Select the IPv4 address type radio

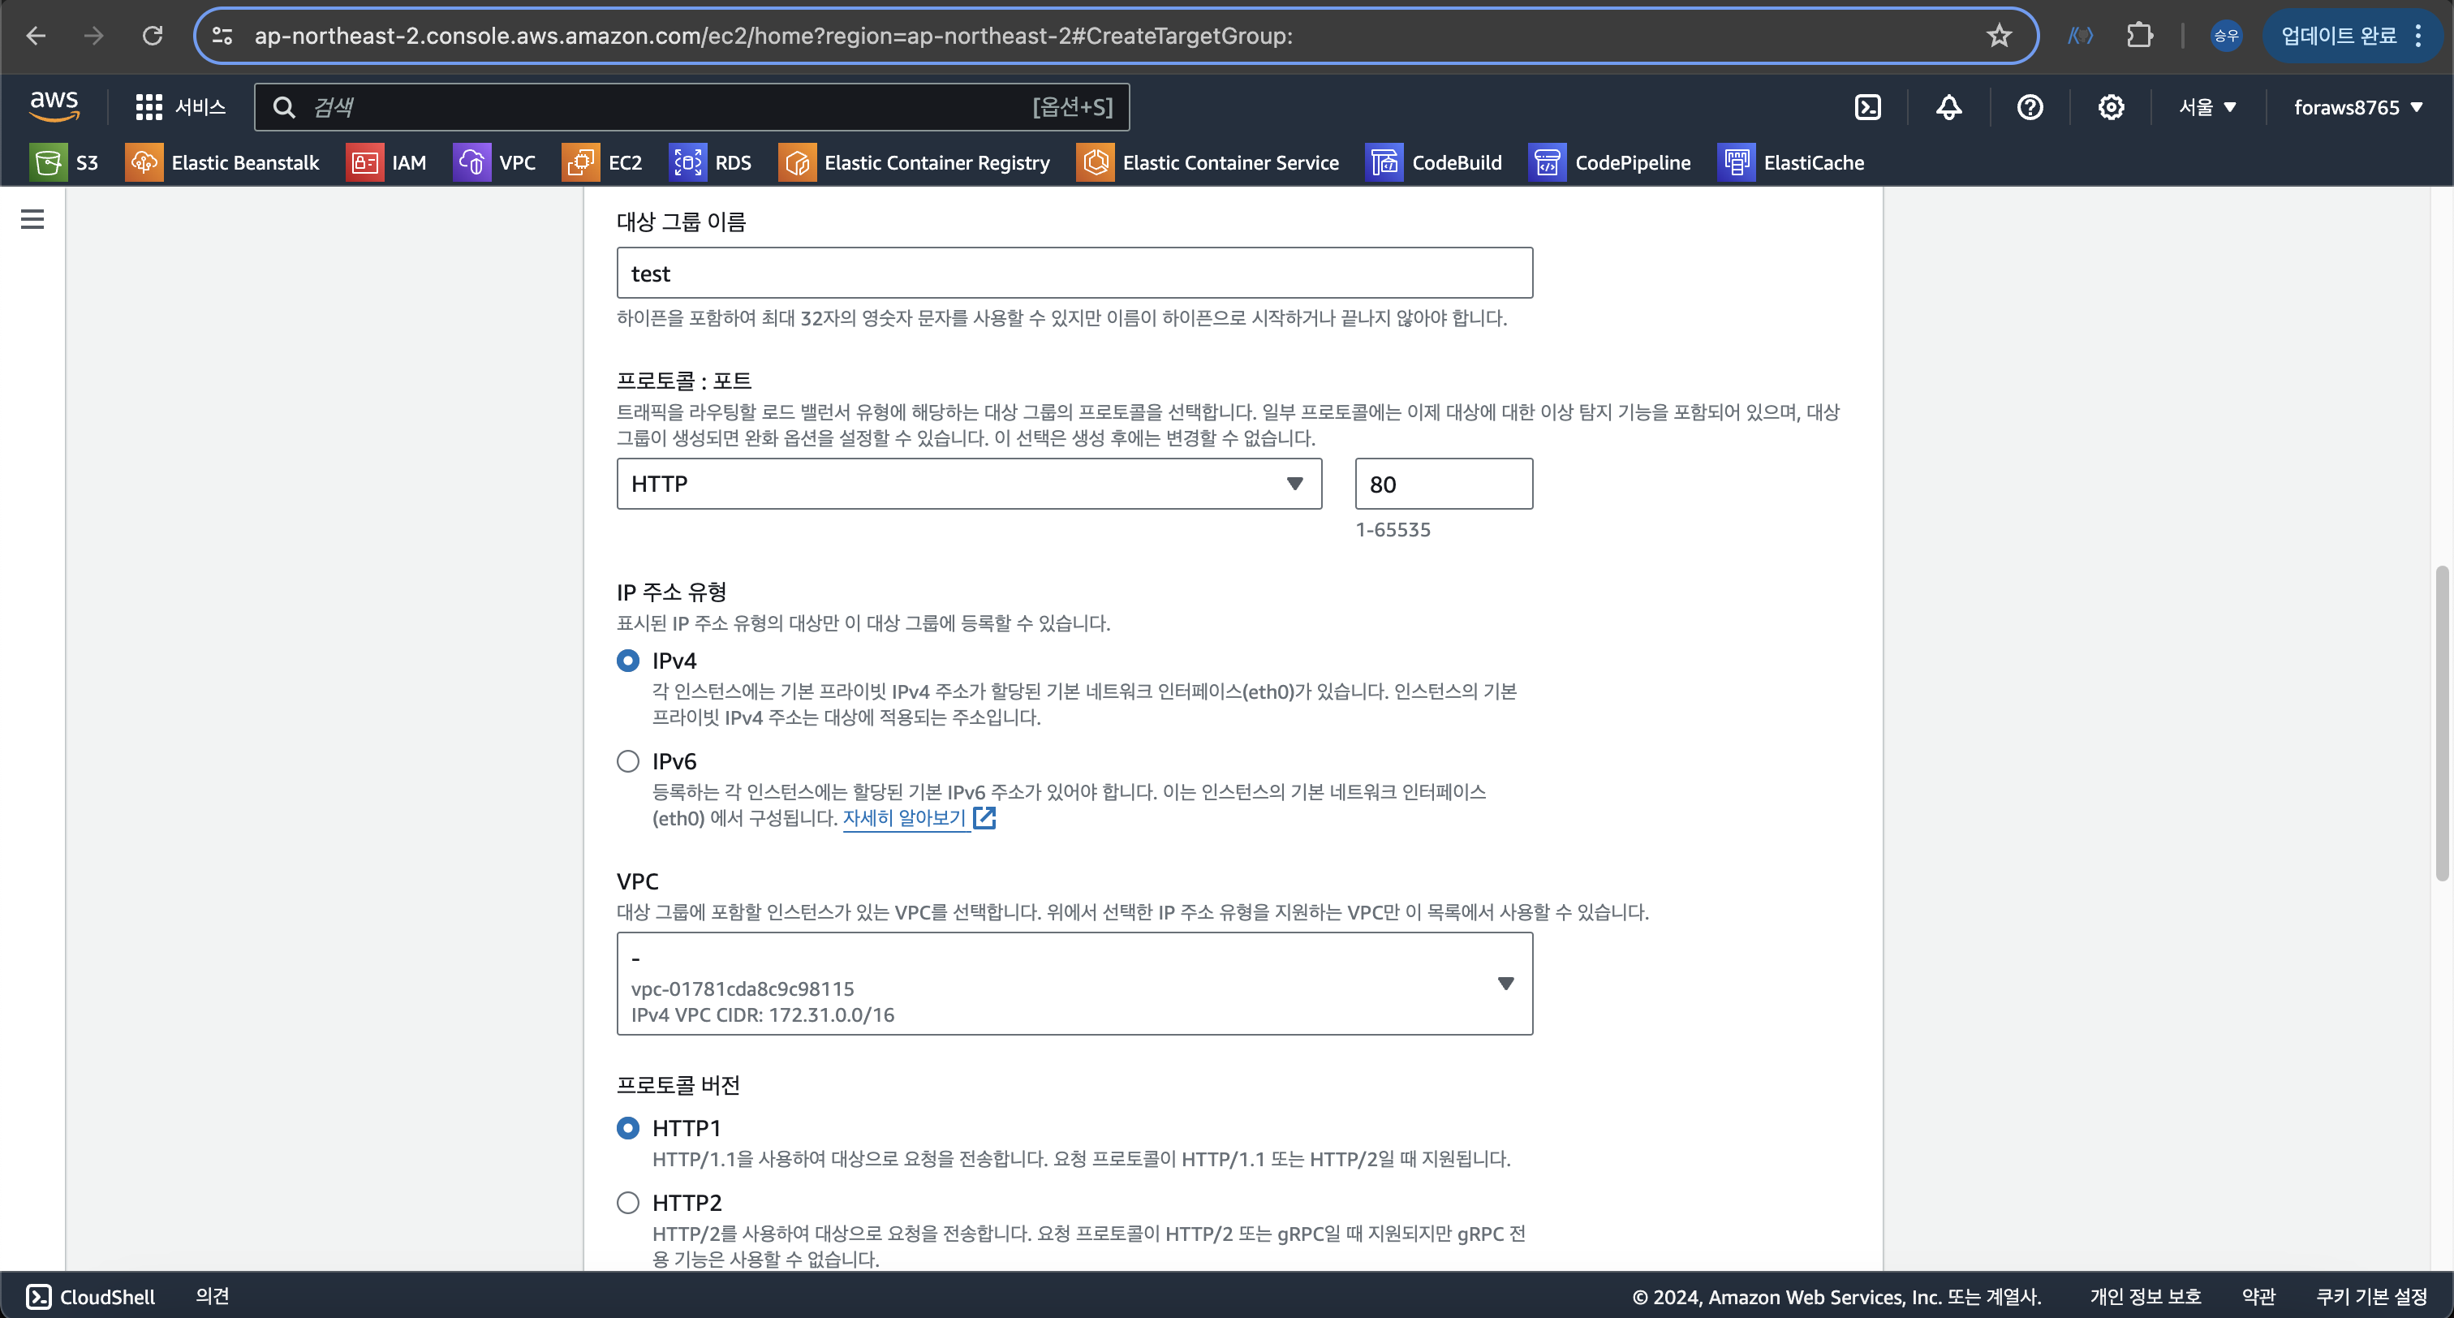pos(628,661)
